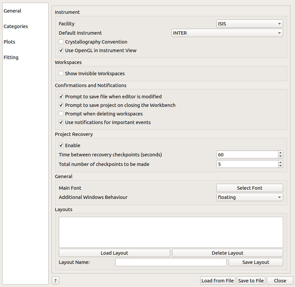
Task: Click the Load Layout button
Action: 114,253
